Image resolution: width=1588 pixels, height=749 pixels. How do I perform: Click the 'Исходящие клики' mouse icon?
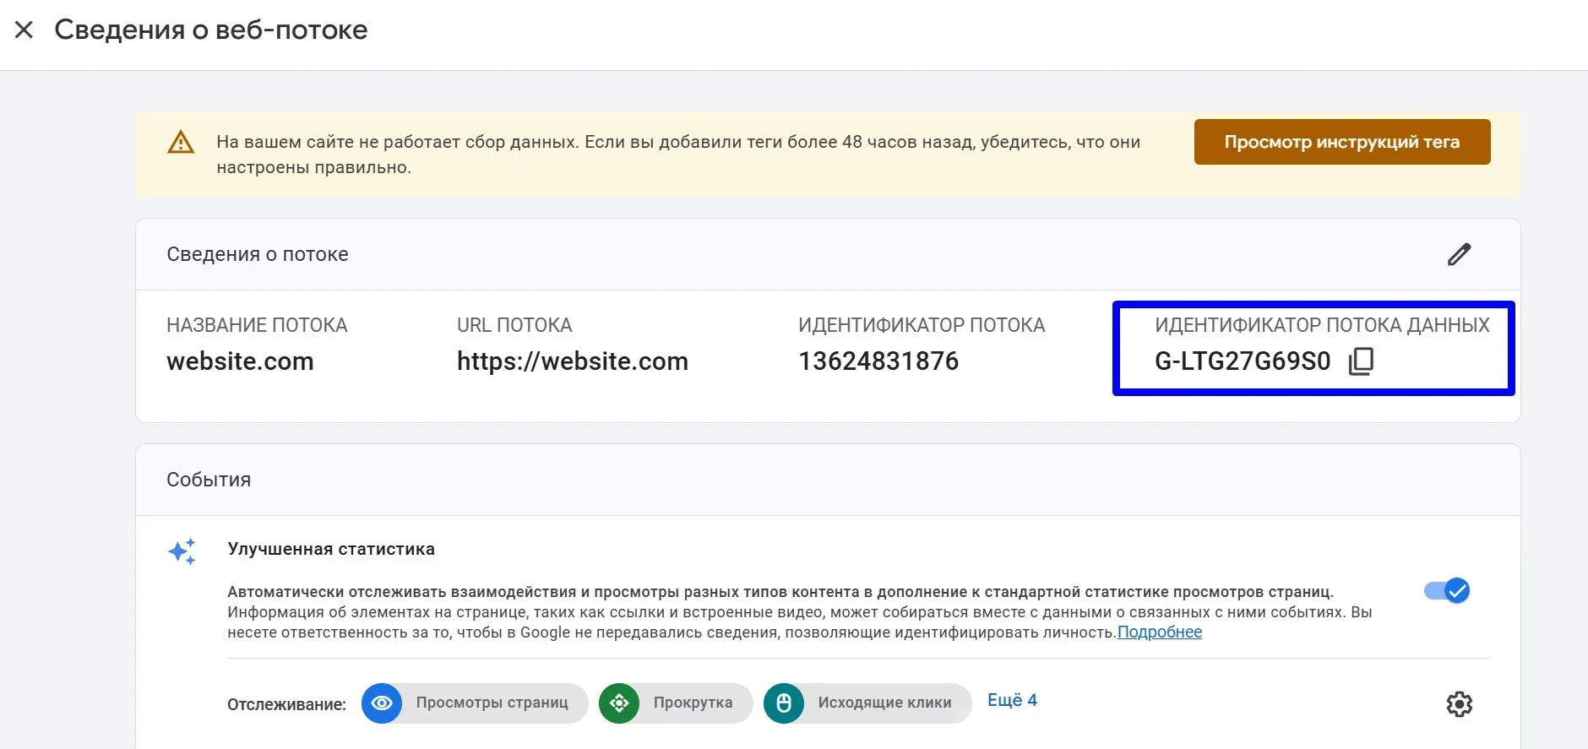784,703
